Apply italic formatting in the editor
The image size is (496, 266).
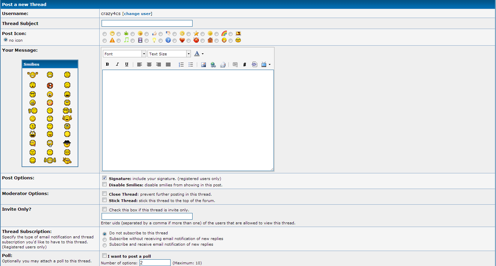pyautogui.click(x=117, y=65)
